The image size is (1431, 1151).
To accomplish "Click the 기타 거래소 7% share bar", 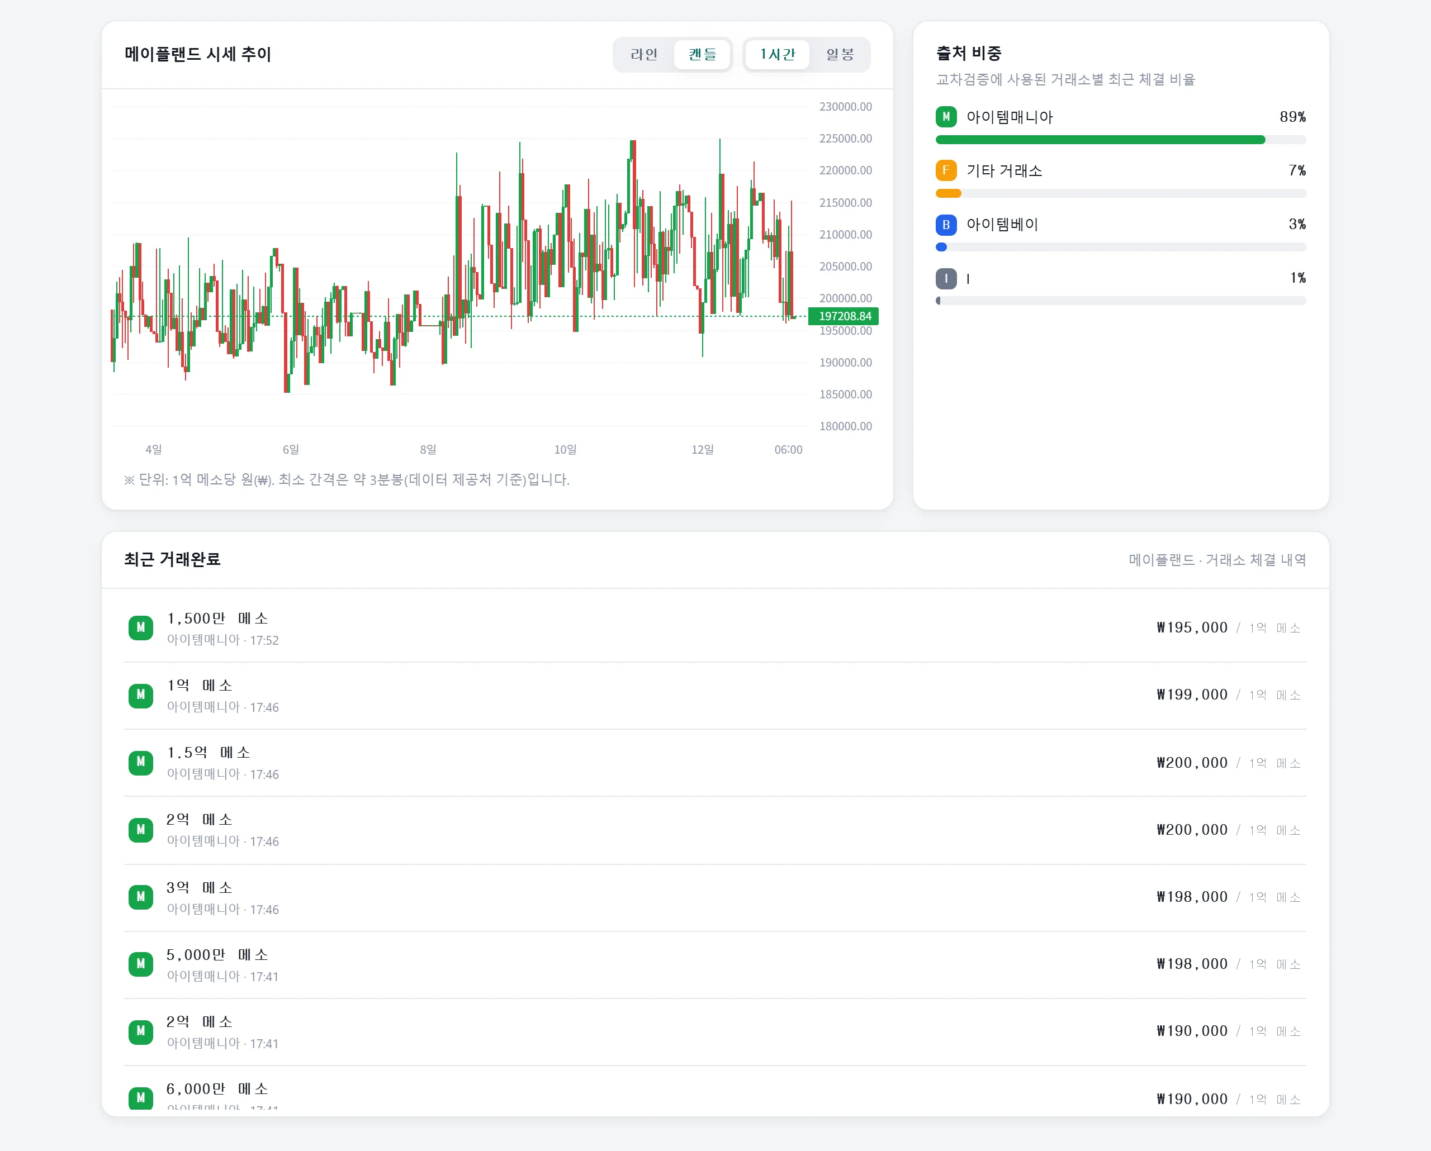I will (x=1120, y=194).
